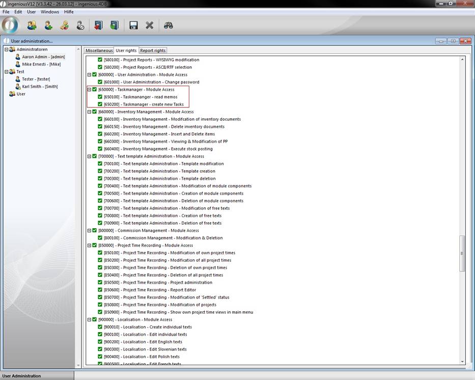Click the rights list vertical scrollbar thumb
The height and width of the screenshot is (380, 475).
click(x=462, y=253)
